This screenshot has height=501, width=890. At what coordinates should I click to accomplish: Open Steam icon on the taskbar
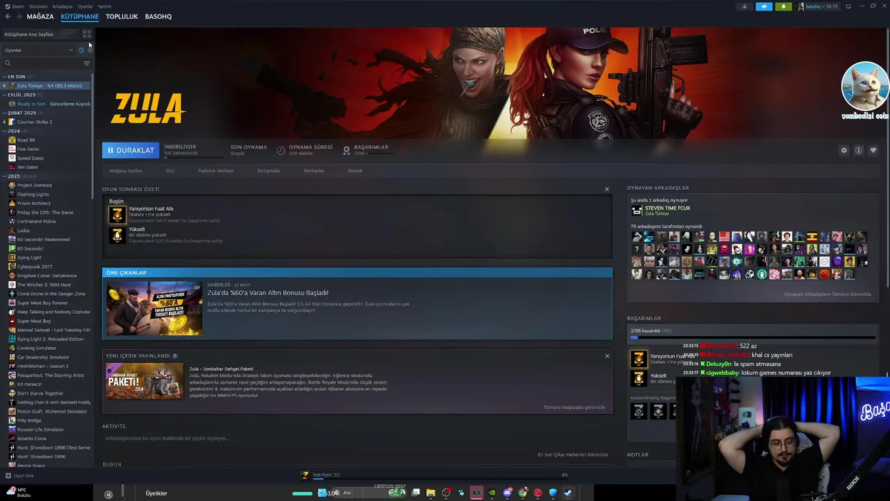click(568, 493)
